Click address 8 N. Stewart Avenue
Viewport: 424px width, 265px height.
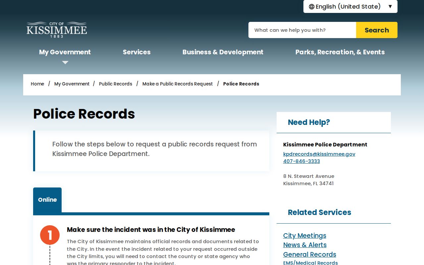pyautogui.click(x=309, y=176)
